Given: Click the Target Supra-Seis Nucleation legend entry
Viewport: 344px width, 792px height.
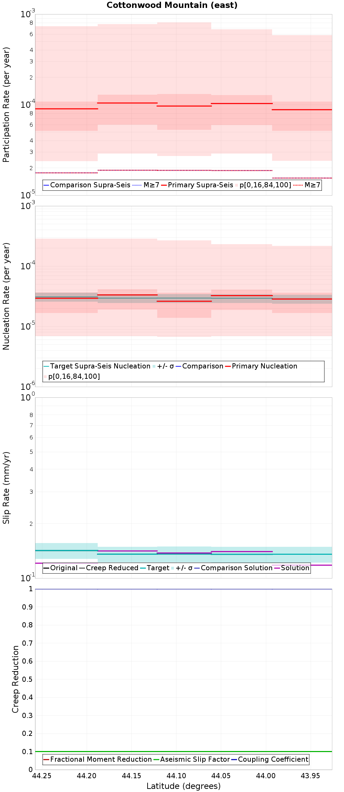Looking at the screenshot, I should [97, 366].
